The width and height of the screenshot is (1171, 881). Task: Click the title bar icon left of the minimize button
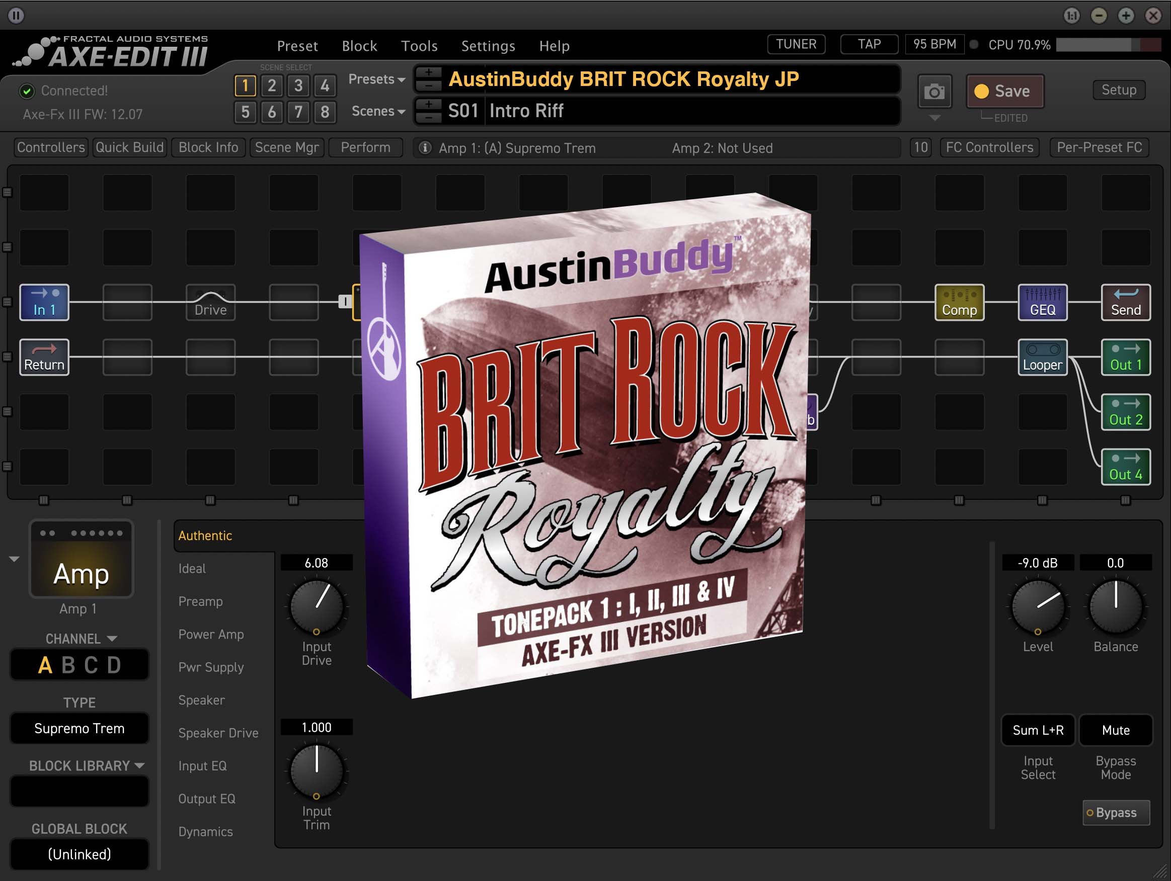coord(1071,16)
